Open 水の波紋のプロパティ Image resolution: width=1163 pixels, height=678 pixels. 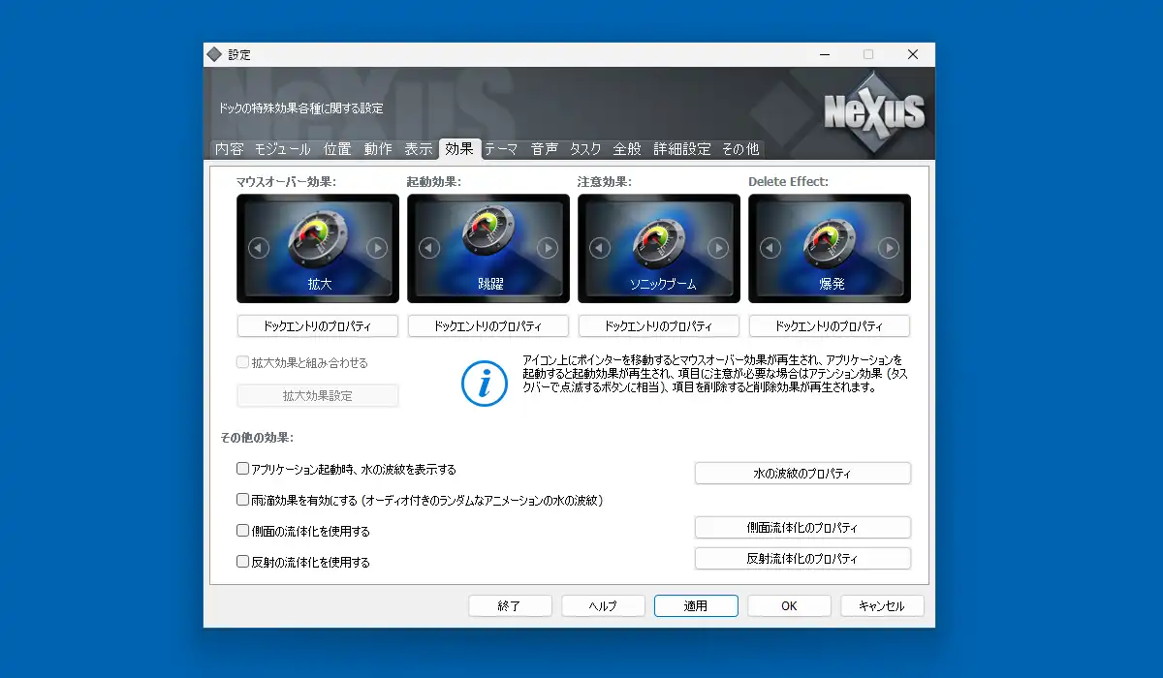click(802, 474)
